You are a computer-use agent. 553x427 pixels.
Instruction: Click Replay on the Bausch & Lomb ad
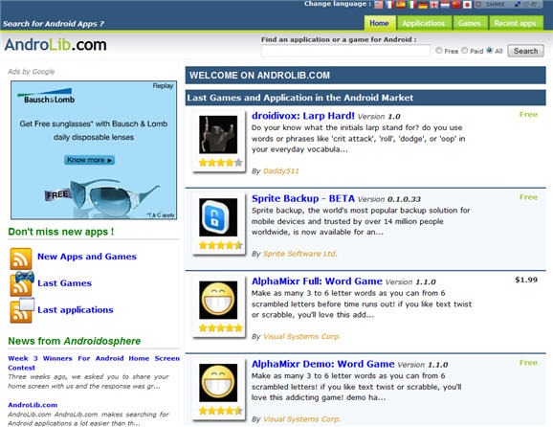(163, 86)
